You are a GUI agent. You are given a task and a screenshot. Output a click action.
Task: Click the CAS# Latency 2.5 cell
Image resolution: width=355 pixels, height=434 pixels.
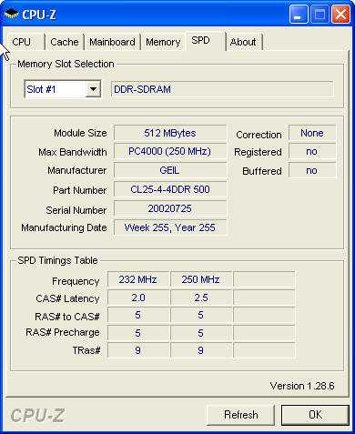point(200,298)
